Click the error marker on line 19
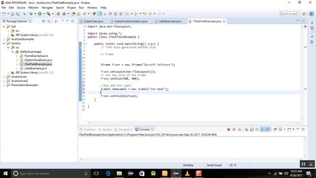This screenshot has height=178, width=316. 80,89
